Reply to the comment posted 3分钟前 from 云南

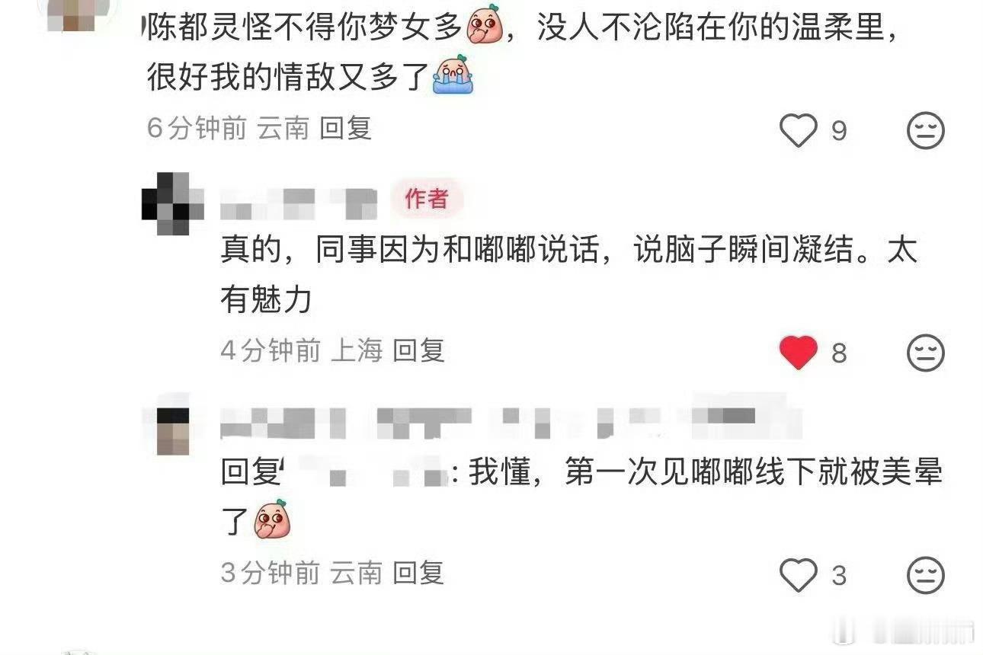[x=418, y=572]
